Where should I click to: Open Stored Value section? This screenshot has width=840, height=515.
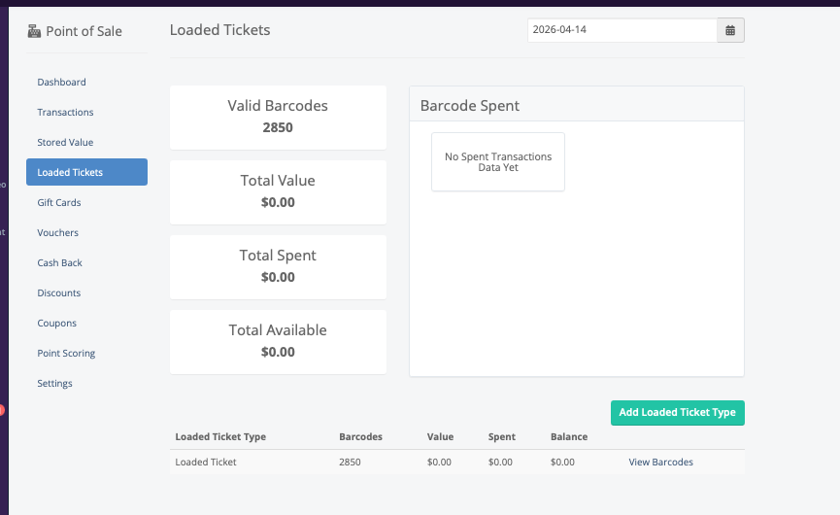(x=65, y=143)
